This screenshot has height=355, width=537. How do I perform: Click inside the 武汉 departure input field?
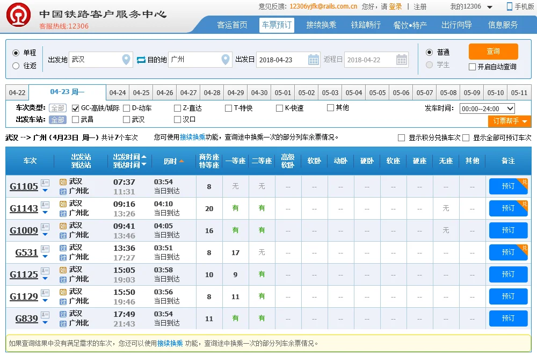tap(97, 60)
